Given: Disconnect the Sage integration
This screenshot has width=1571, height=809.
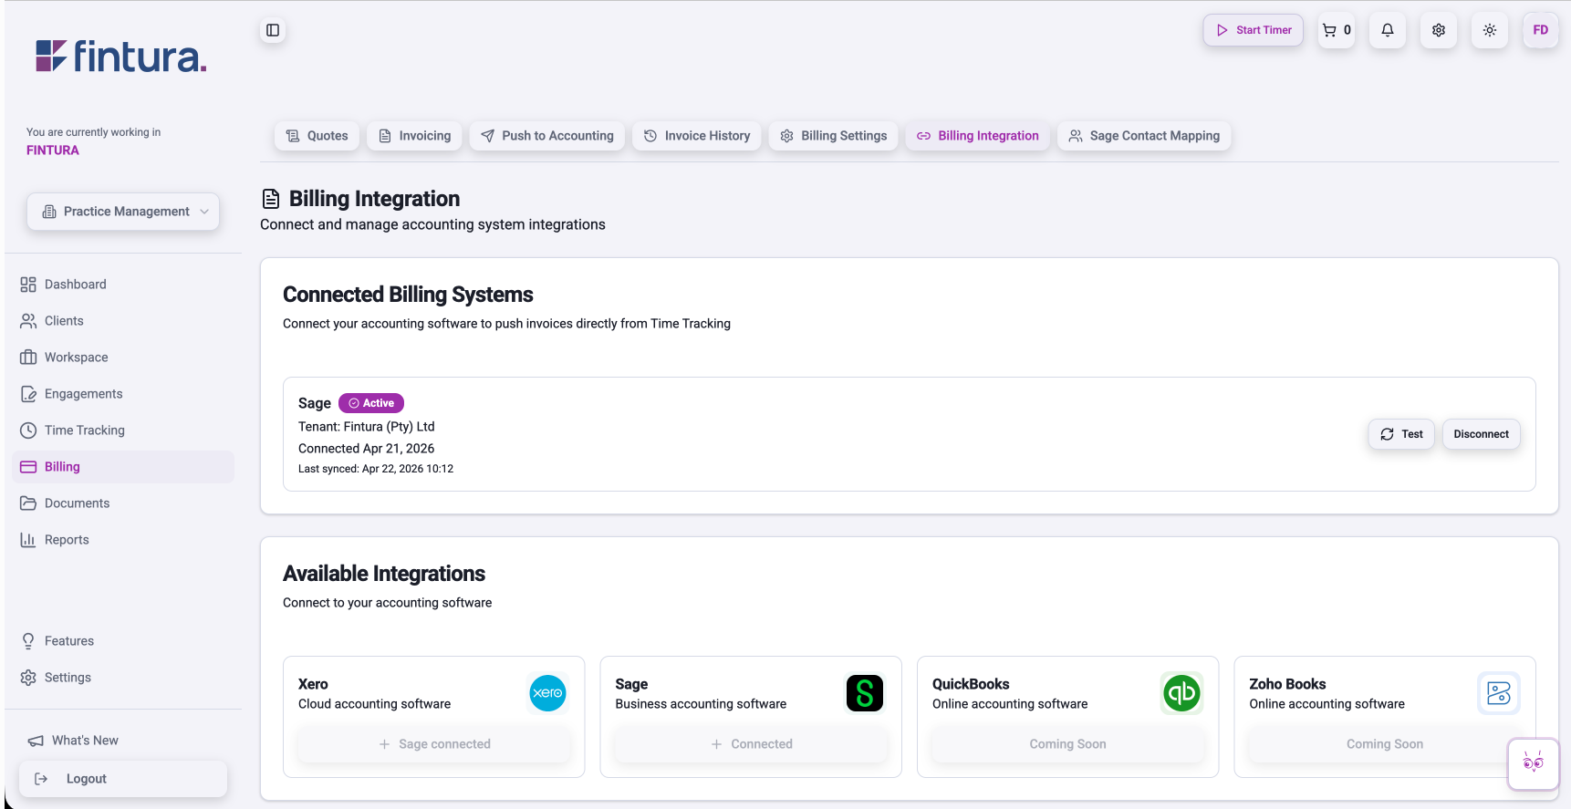Looking at the screenshot, I should pos(1481,434).
